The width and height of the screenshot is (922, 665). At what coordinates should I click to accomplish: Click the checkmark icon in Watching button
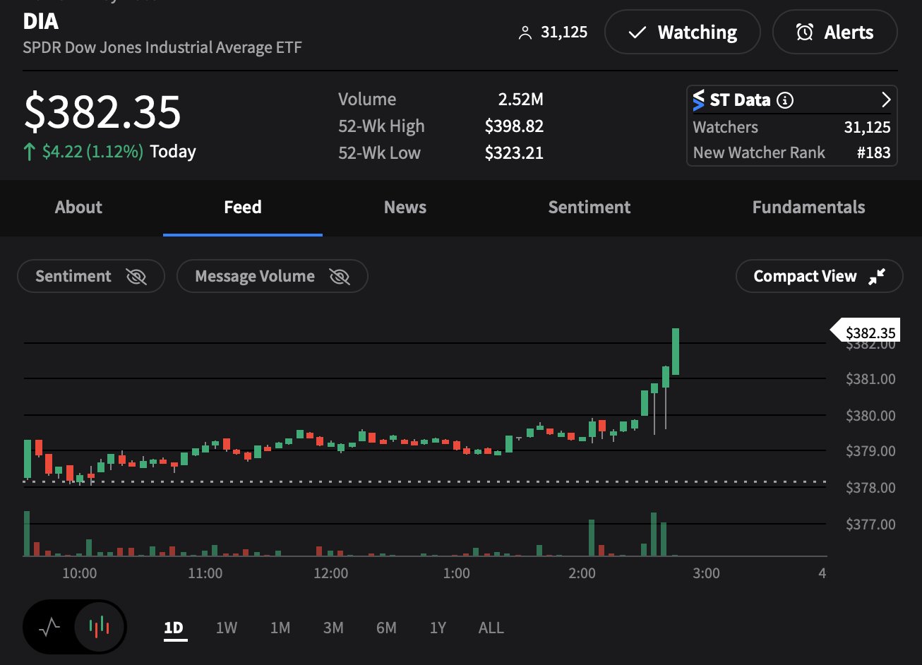coord(638,32)
